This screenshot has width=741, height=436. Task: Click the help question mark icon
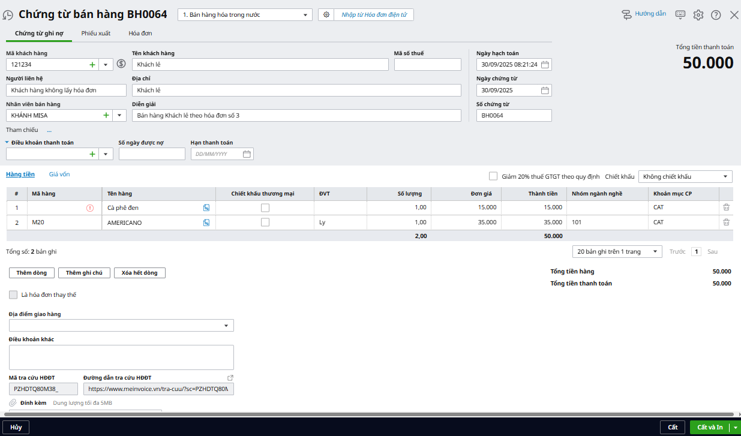[x=716, y=15]
